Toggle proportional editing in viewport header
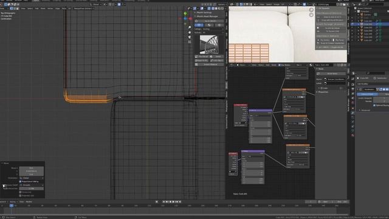The height and width of the screenshot is (219, 389). coord(119,4)
